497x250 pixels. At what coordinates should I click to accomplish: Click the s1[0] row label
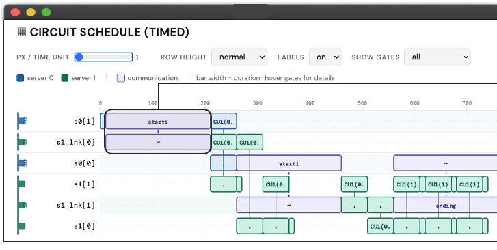(x=84, y=226)
